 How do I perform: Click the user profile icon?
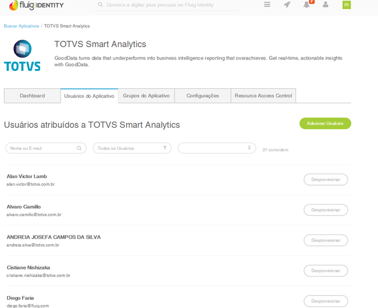click(326, 5)
